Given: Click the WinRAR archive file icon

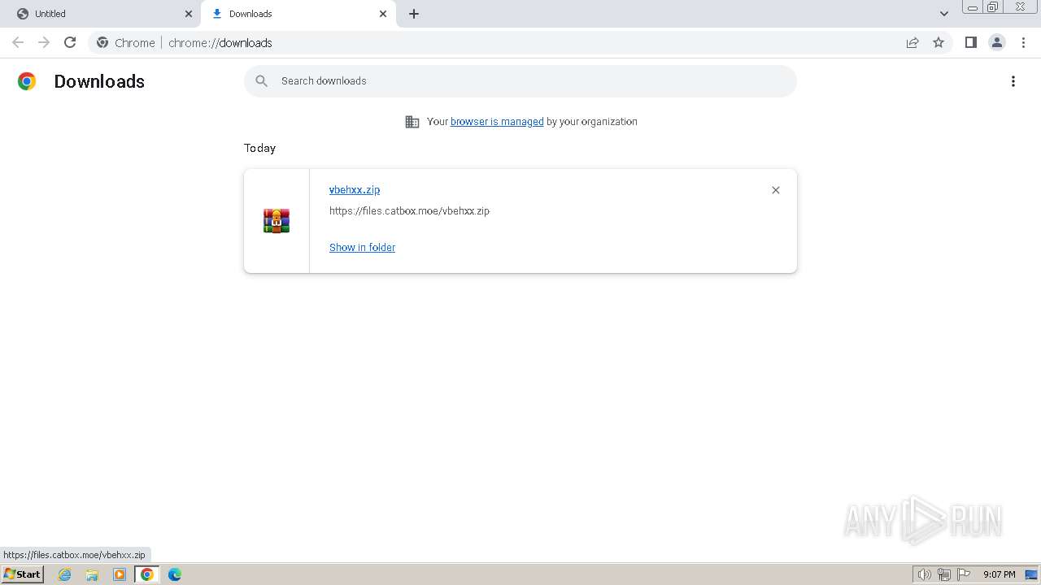Looking at the screenshot, I should pyautogui.click(x=277, y=221).
